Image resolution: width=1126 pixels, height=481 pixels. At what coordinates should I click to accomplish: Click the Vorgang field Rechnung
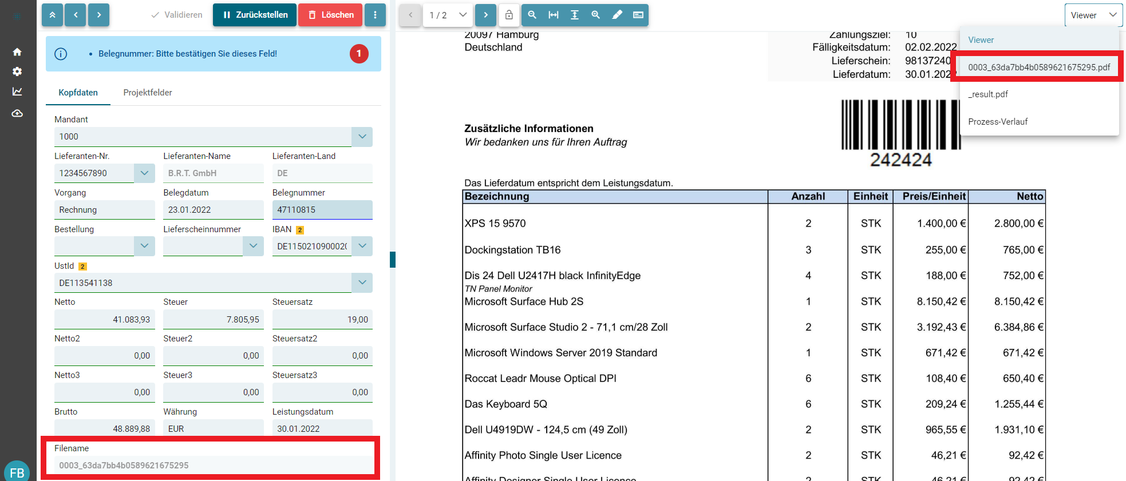coord(105,210)
